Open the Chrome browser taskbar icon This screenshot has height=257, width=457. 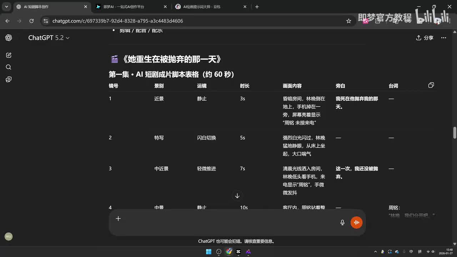[x=229, y=252]
